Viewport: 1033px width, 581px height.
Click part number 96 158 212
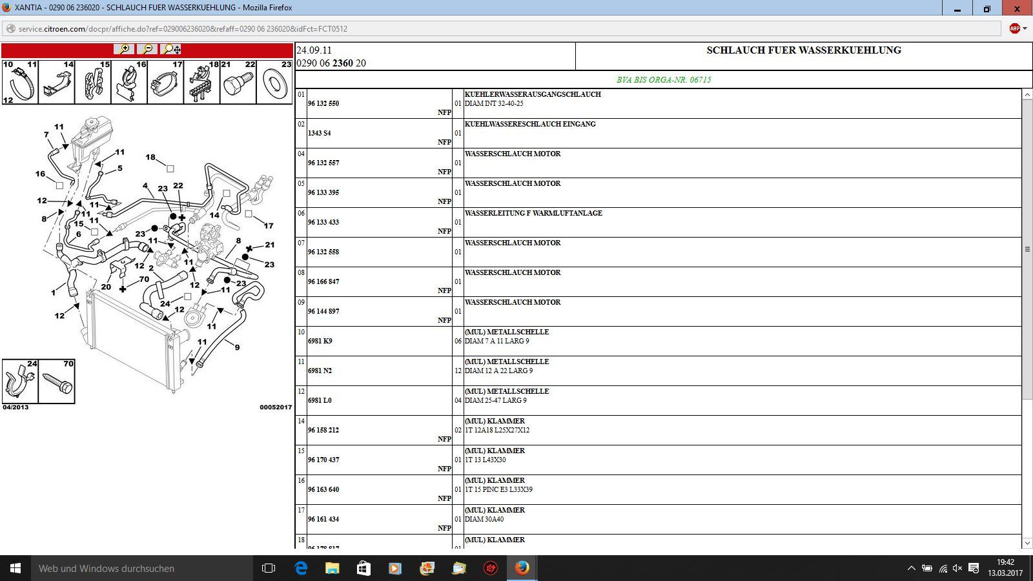click(x=323, y=430)
